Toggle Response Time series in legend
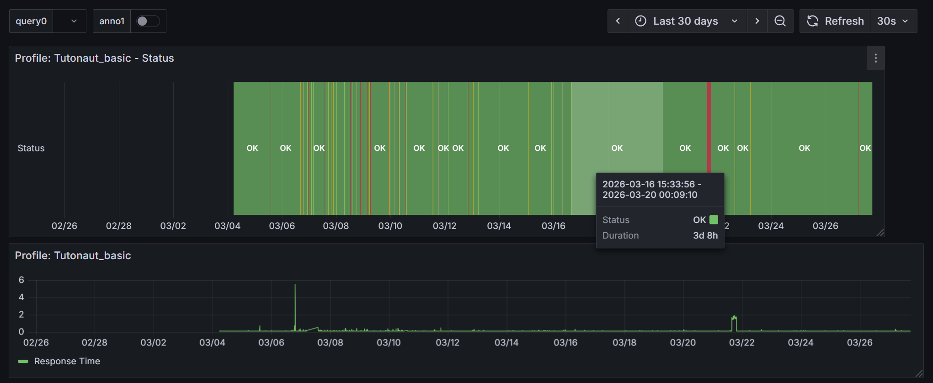Image resolution: width=933 pixels, height=383 pixels. click(x=67, y=361)
